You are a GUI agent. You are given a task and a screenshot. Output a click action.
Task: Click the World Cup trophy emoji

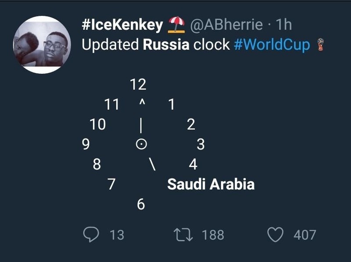coord(321,45)
